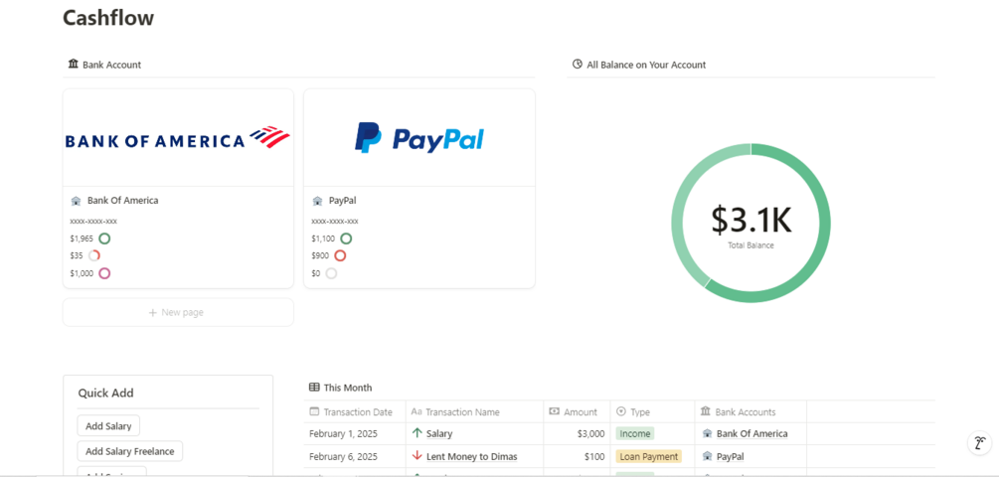Click the green Income tag

(x=635, y=433)
